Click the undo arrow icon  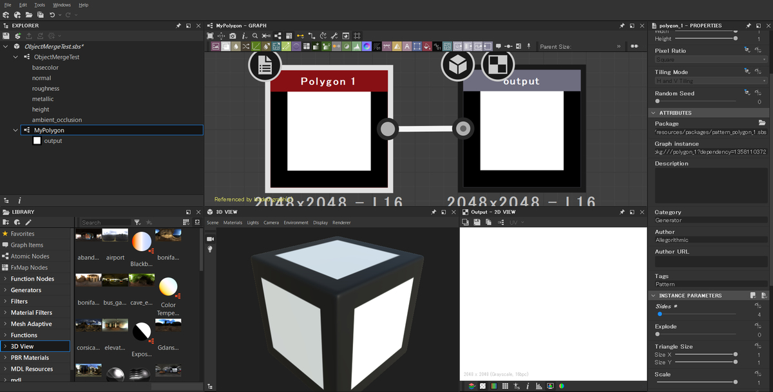[52, 15]
